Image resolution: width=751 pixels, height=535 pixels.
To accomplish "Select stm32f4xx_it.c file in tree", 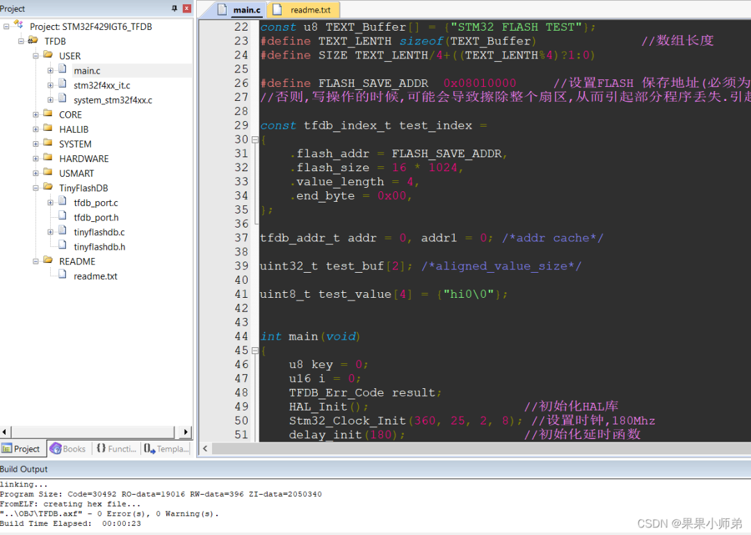I will point(102,86).
